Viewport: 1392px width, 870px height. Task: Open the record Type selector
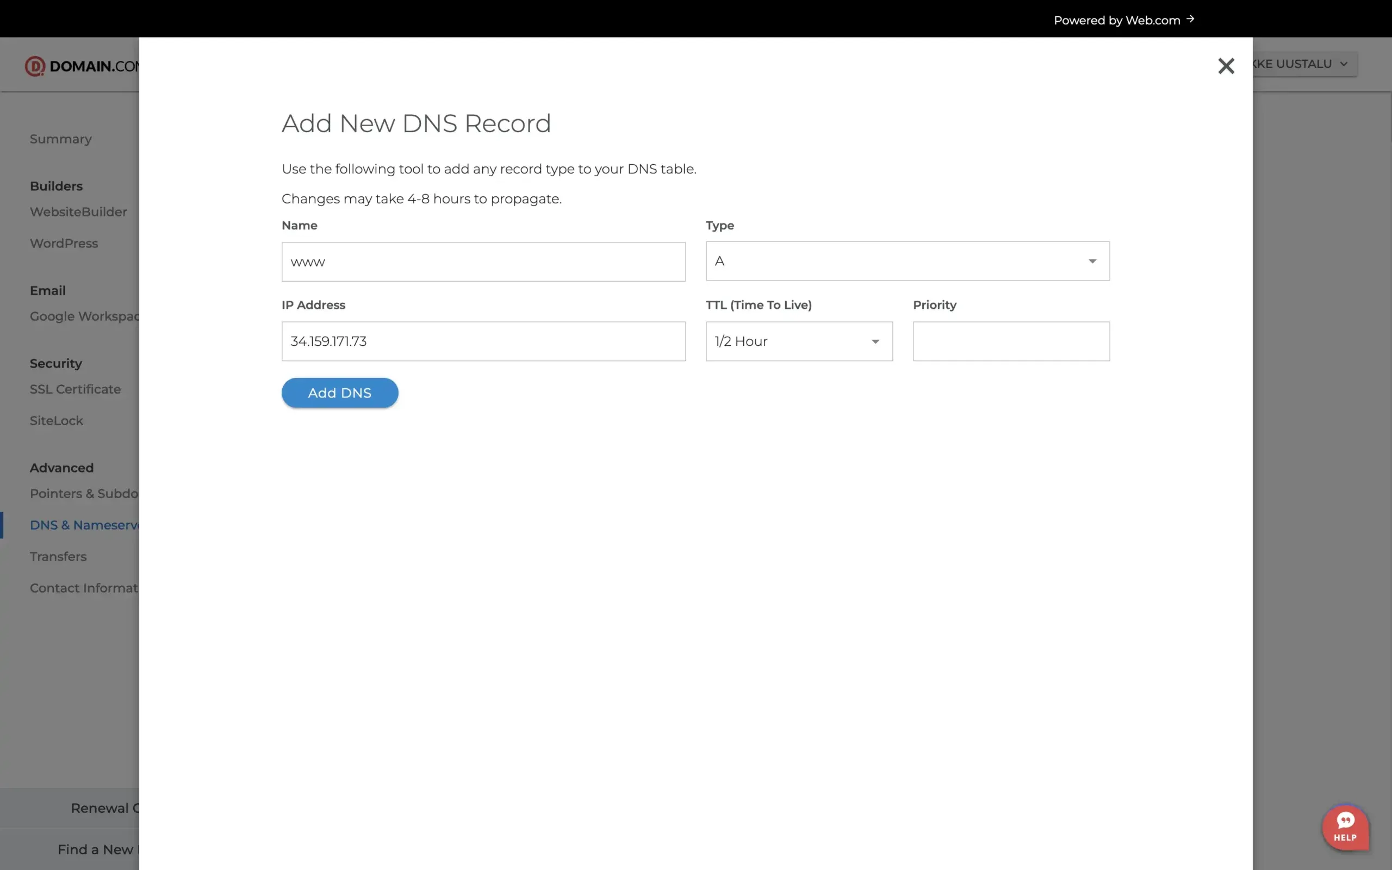[x=908, y=260]
